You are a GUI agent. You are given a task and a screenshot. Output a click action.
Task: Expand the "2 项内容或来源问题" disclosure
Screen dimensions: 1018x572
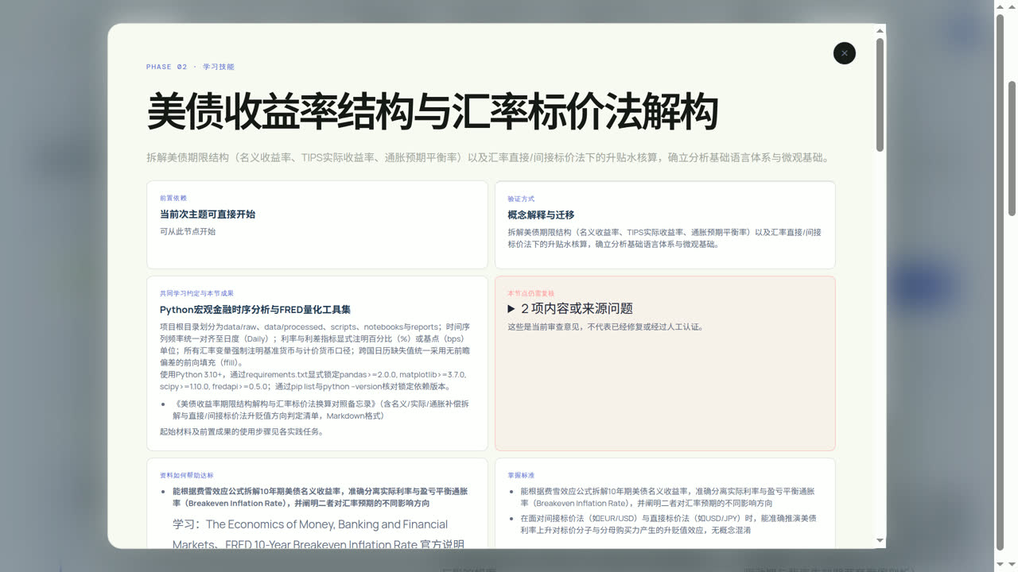point(570,308)
